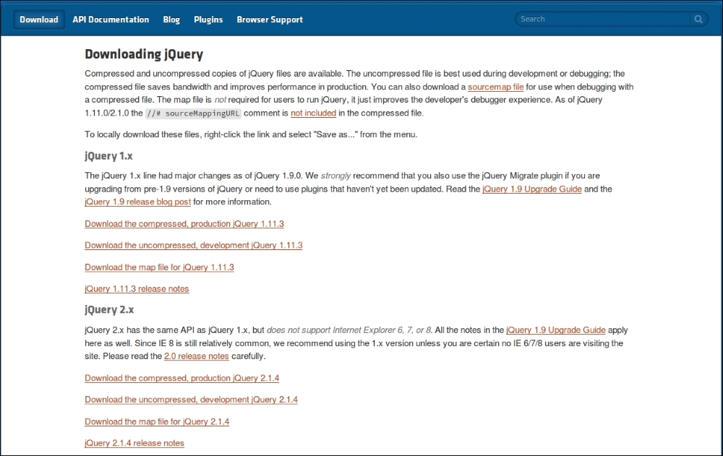Download the map file for jQuery 2.1.4
Viewport: 723px width, 456px height.
coord(157,421)
